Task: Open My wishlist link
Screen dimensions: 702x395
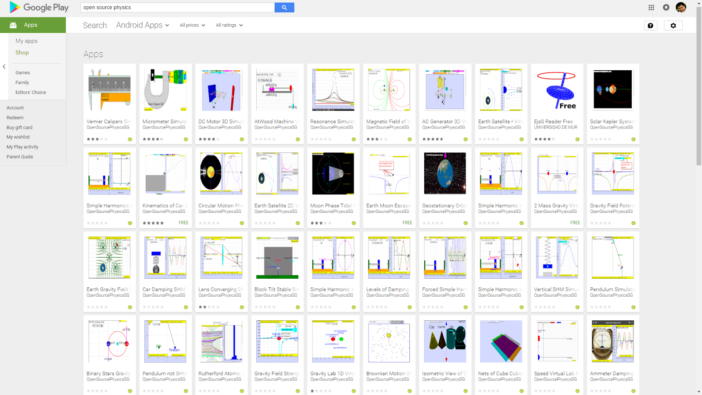Action: [18, 137]
